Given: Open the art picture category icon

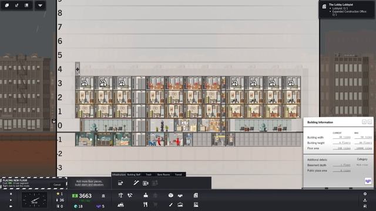Looking at the screenshot, I should (180, 205).
